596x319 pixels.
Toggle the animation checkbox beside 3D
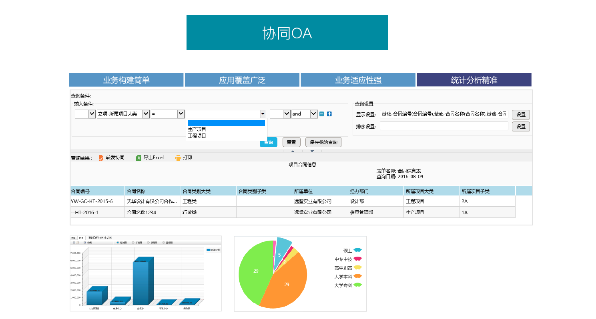coord(85,243)
